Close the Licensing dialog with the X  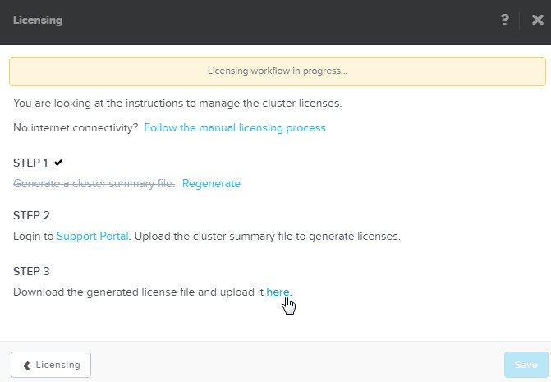[x=537, y=20]
